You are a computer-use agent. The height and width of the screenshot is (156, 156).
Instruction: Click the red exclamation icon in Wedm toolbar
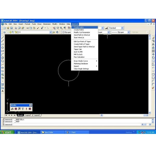26,109
